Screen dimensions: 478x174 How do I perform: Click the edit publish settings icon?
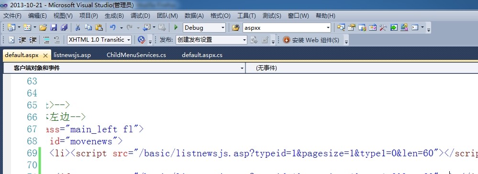point(265,40)
